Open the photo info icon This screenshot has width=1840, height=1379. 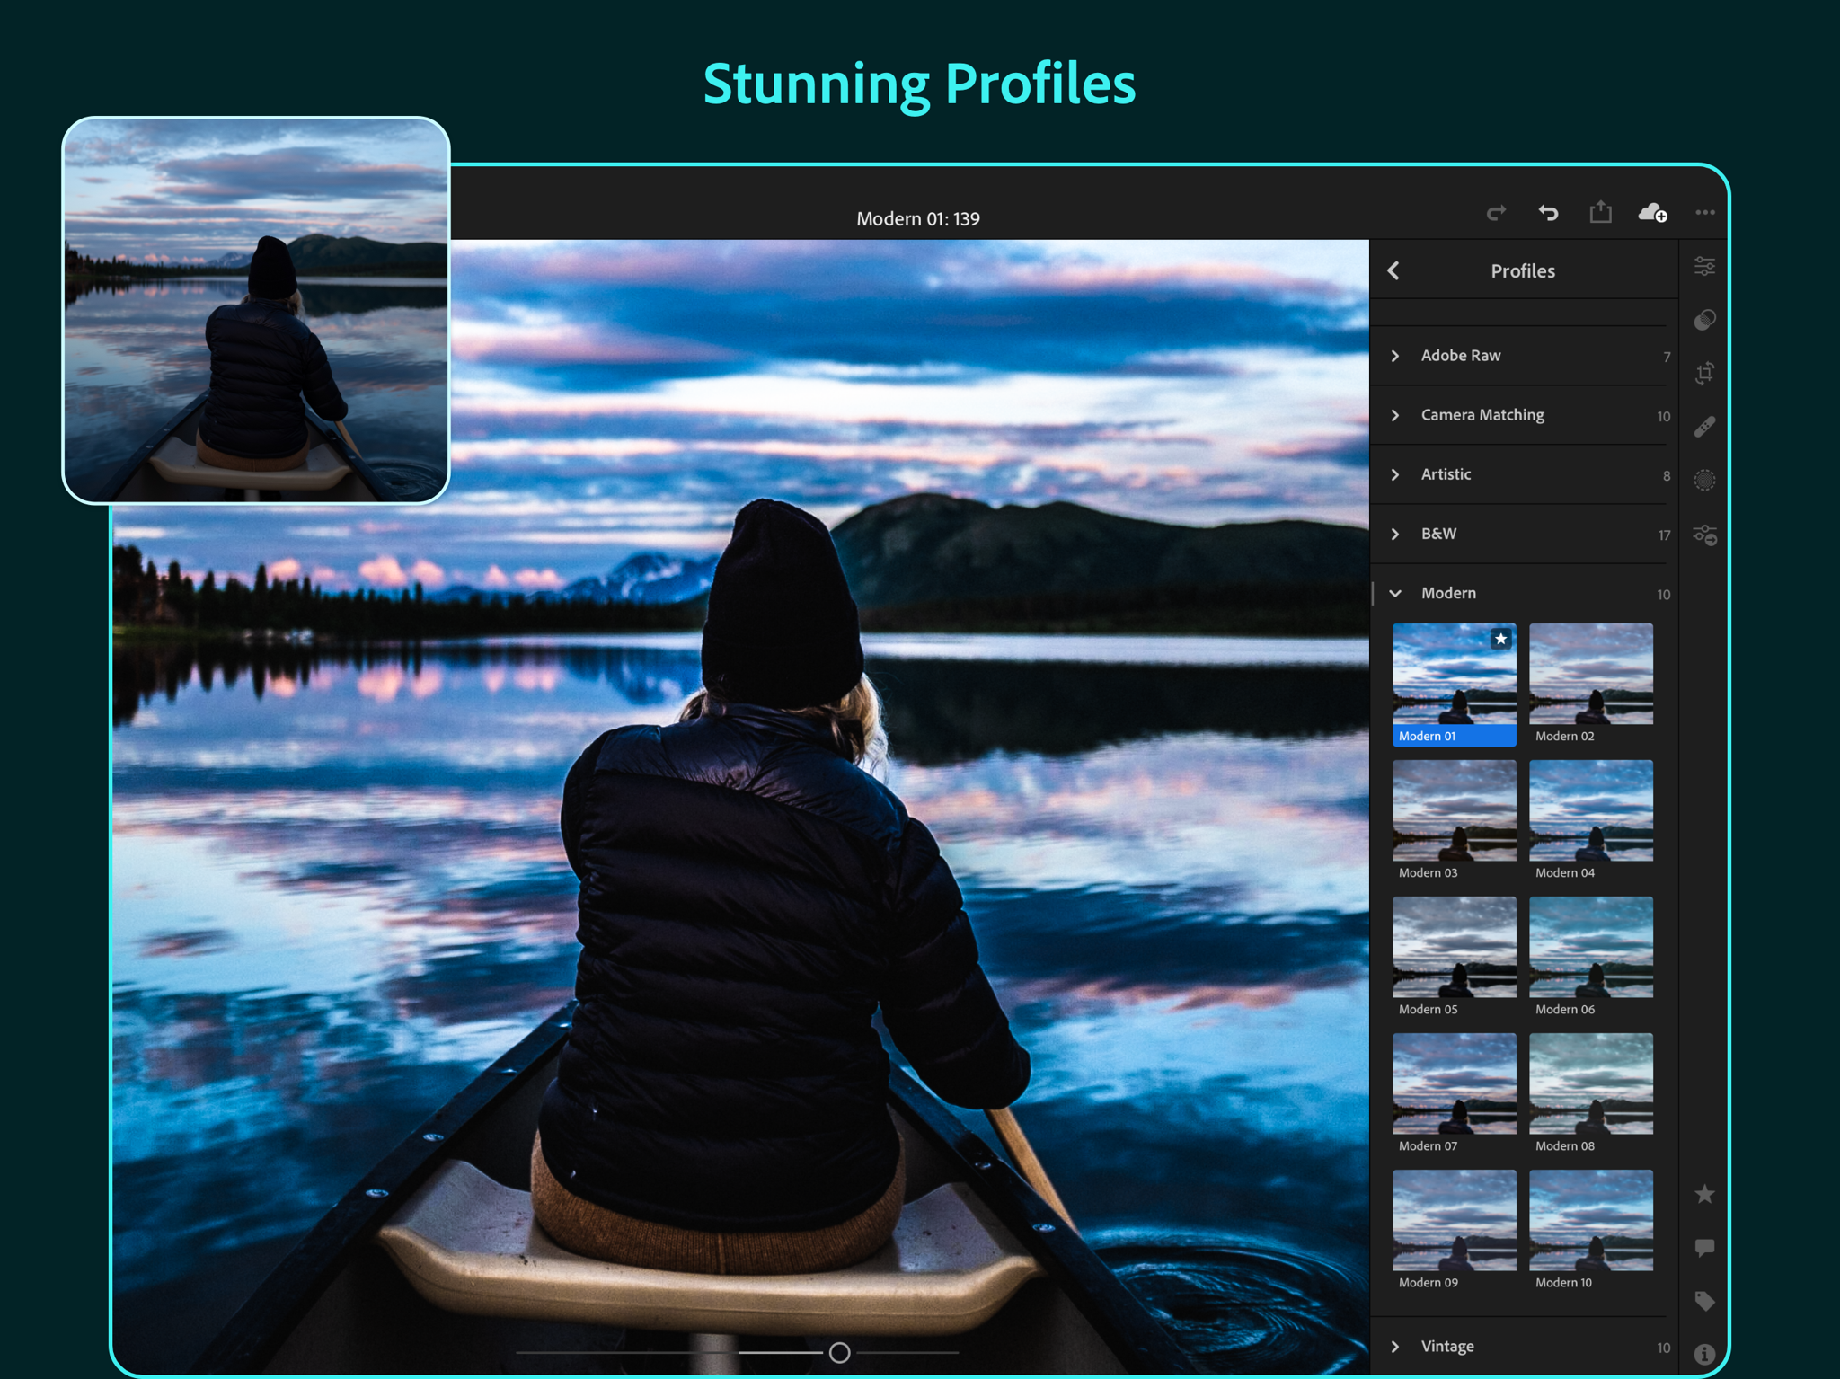coord(1704,1354)
